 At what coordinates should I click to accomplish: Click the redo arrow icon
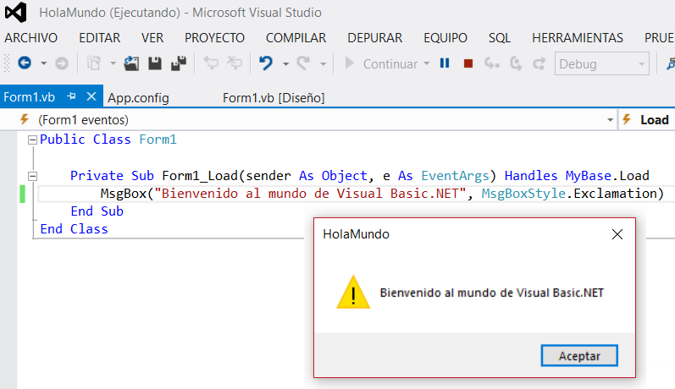coord(303,63)
